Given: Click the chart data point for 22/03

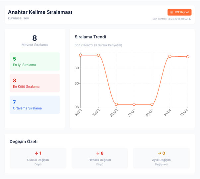Looking at the screenshot, I should [116, 104].
